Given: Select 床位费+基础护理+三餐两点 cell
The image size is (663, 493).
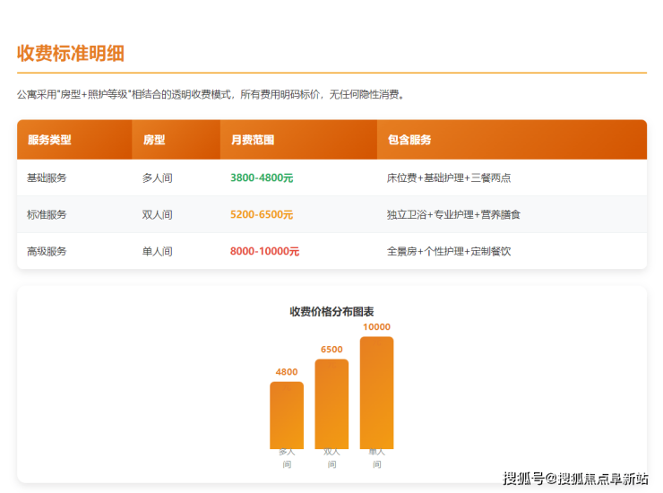Looking at the screenshot, I should tap(449, 178).
